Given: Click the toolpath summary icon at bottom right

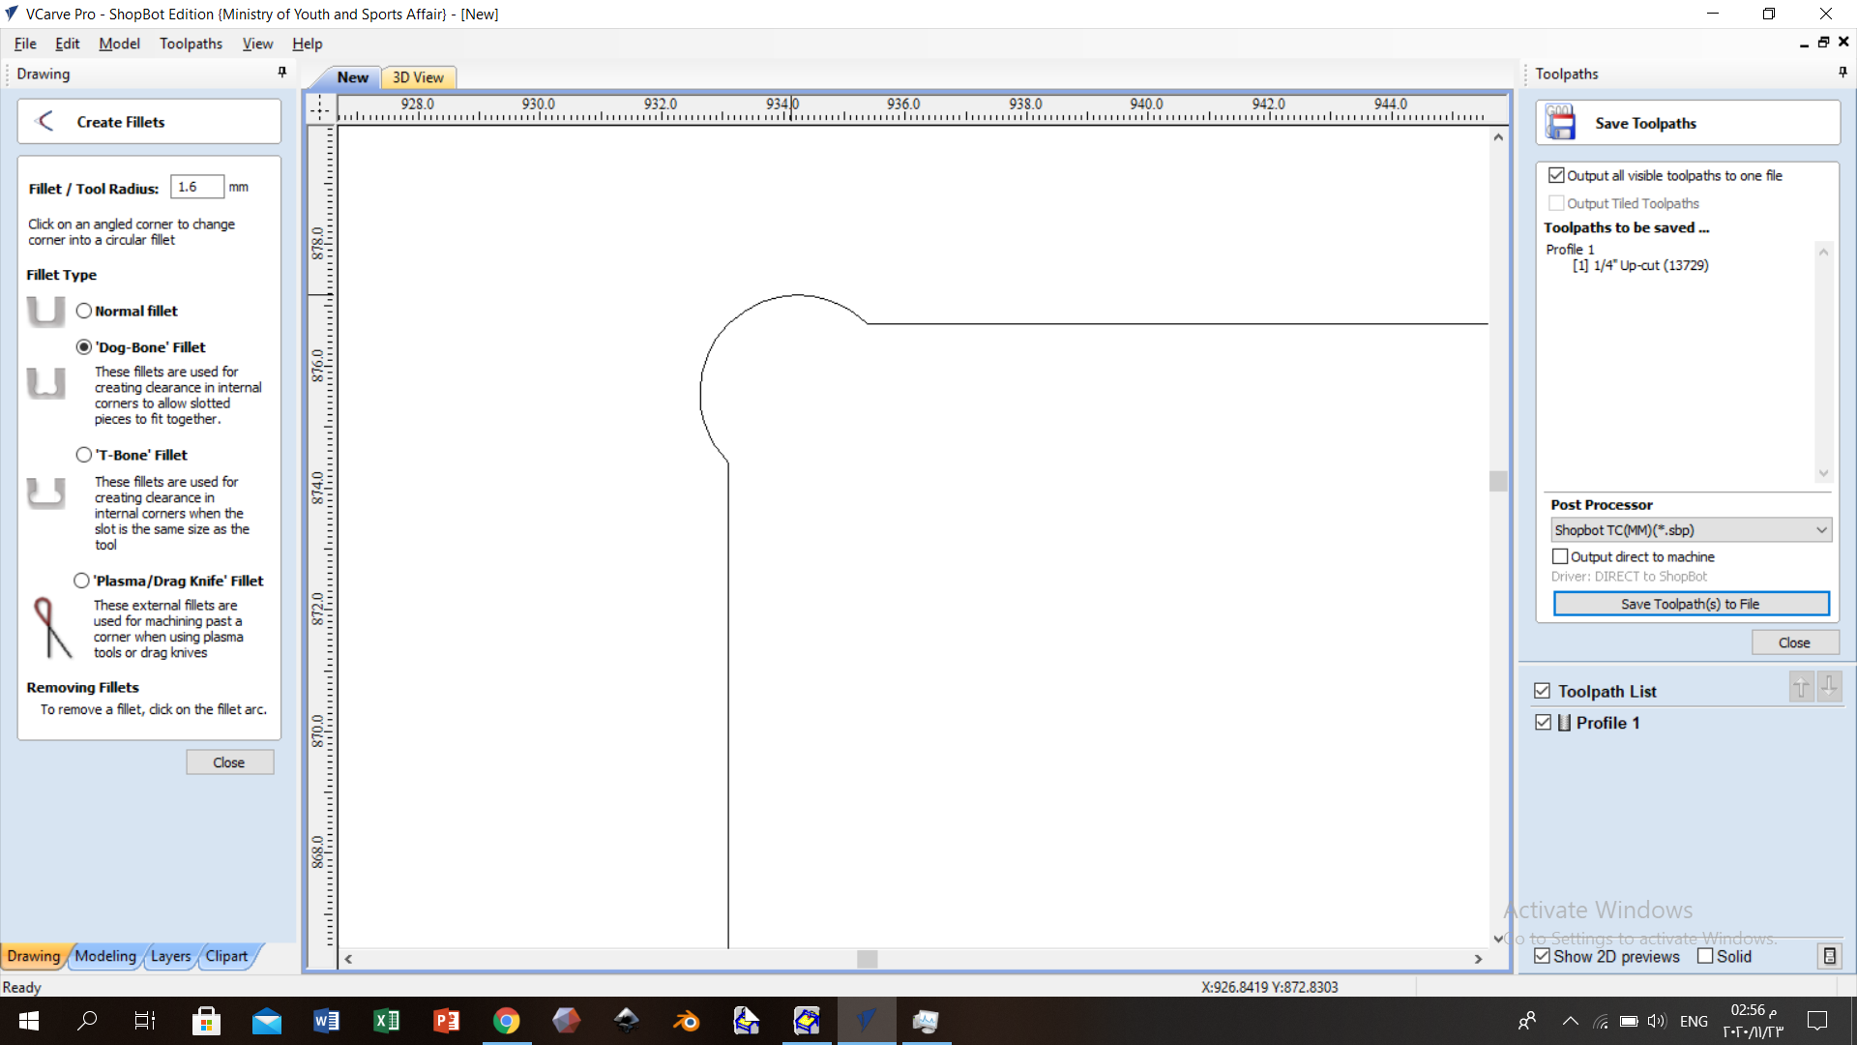Looking at the screenshot, I should (x=1829, y=956).
